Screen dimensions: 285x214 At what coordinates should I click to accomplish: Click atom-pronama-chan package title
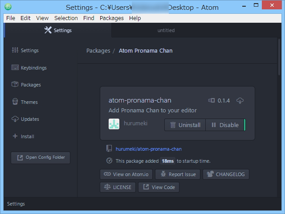140,100
